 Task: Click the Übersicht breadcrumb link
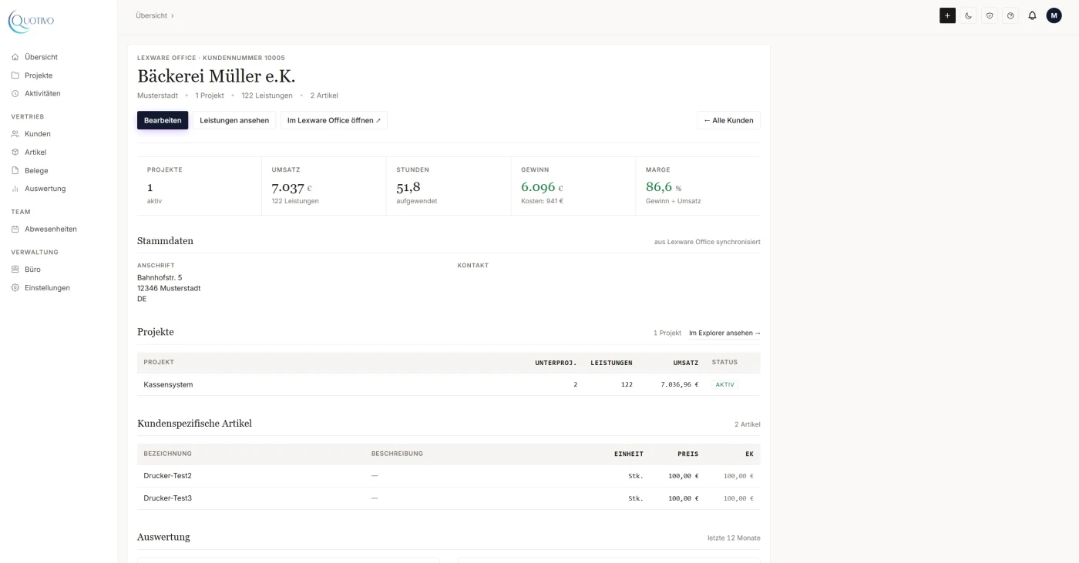tap(151, 15)
